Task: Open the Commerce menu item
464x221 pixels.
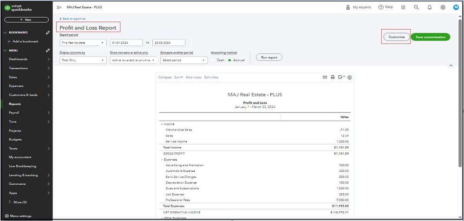Action: (17, 184)
